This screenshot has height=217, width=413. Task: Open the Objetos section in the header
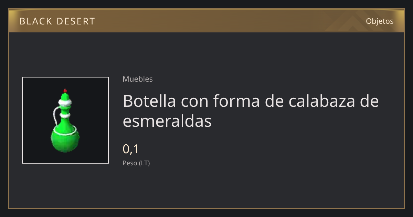point(380,21)
